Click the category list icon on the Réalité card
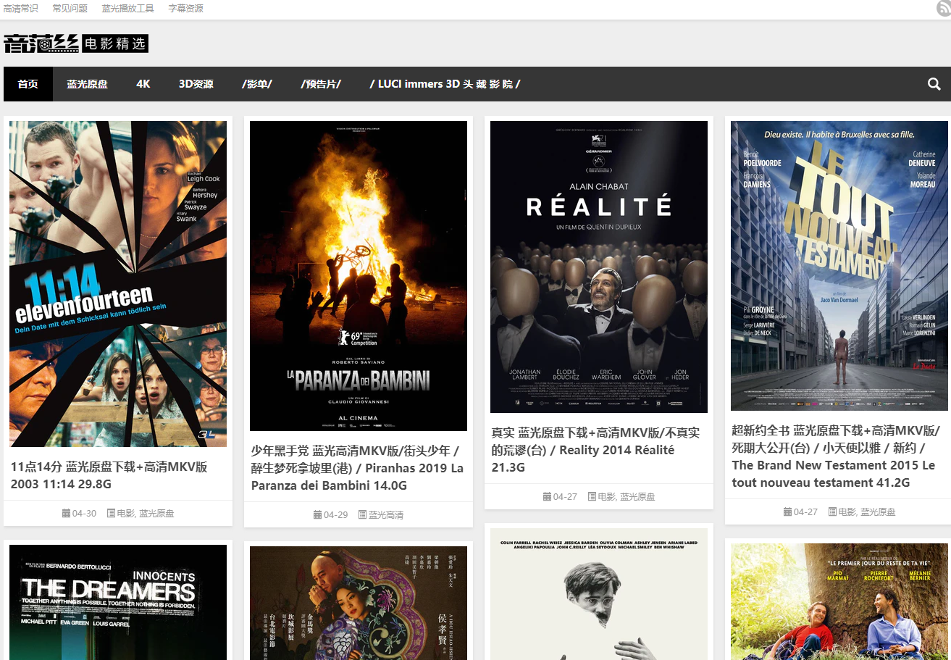The height and width of the screenshot is (660, 951). tap(592, 497)
